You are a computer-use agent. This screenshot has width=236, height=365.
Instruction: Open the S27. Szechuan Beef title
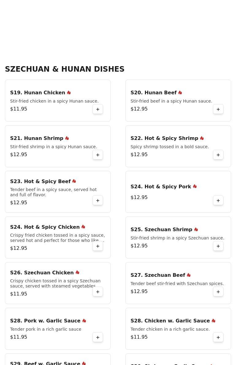click(158, 275)
